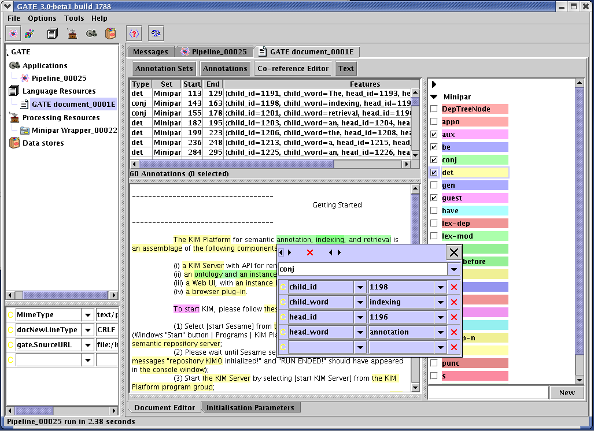Open the Options menu

coord(42,18)
